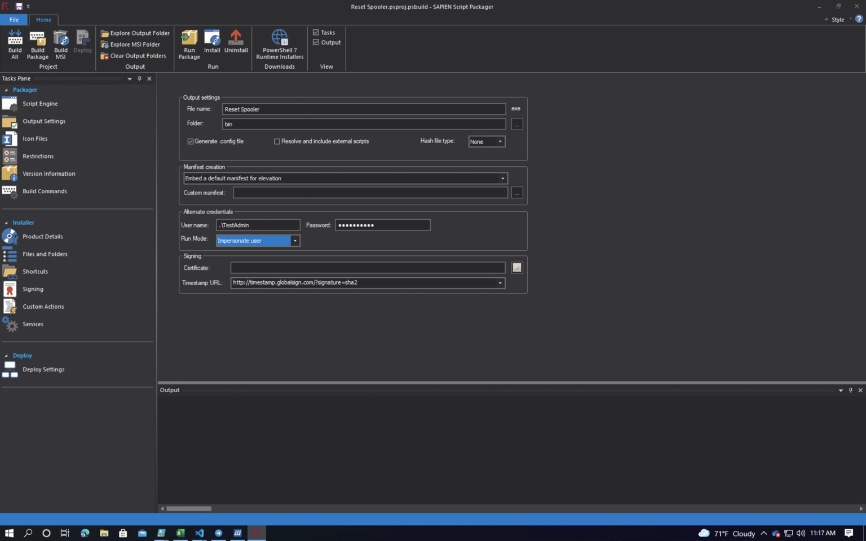This screenshot has height=541, width=866.
Task: Toggle the Tasks view checkbox
Action: pos(316,33)
